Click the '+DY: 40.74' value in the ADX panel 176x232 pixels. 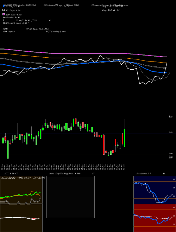click(x=24, y=178)
